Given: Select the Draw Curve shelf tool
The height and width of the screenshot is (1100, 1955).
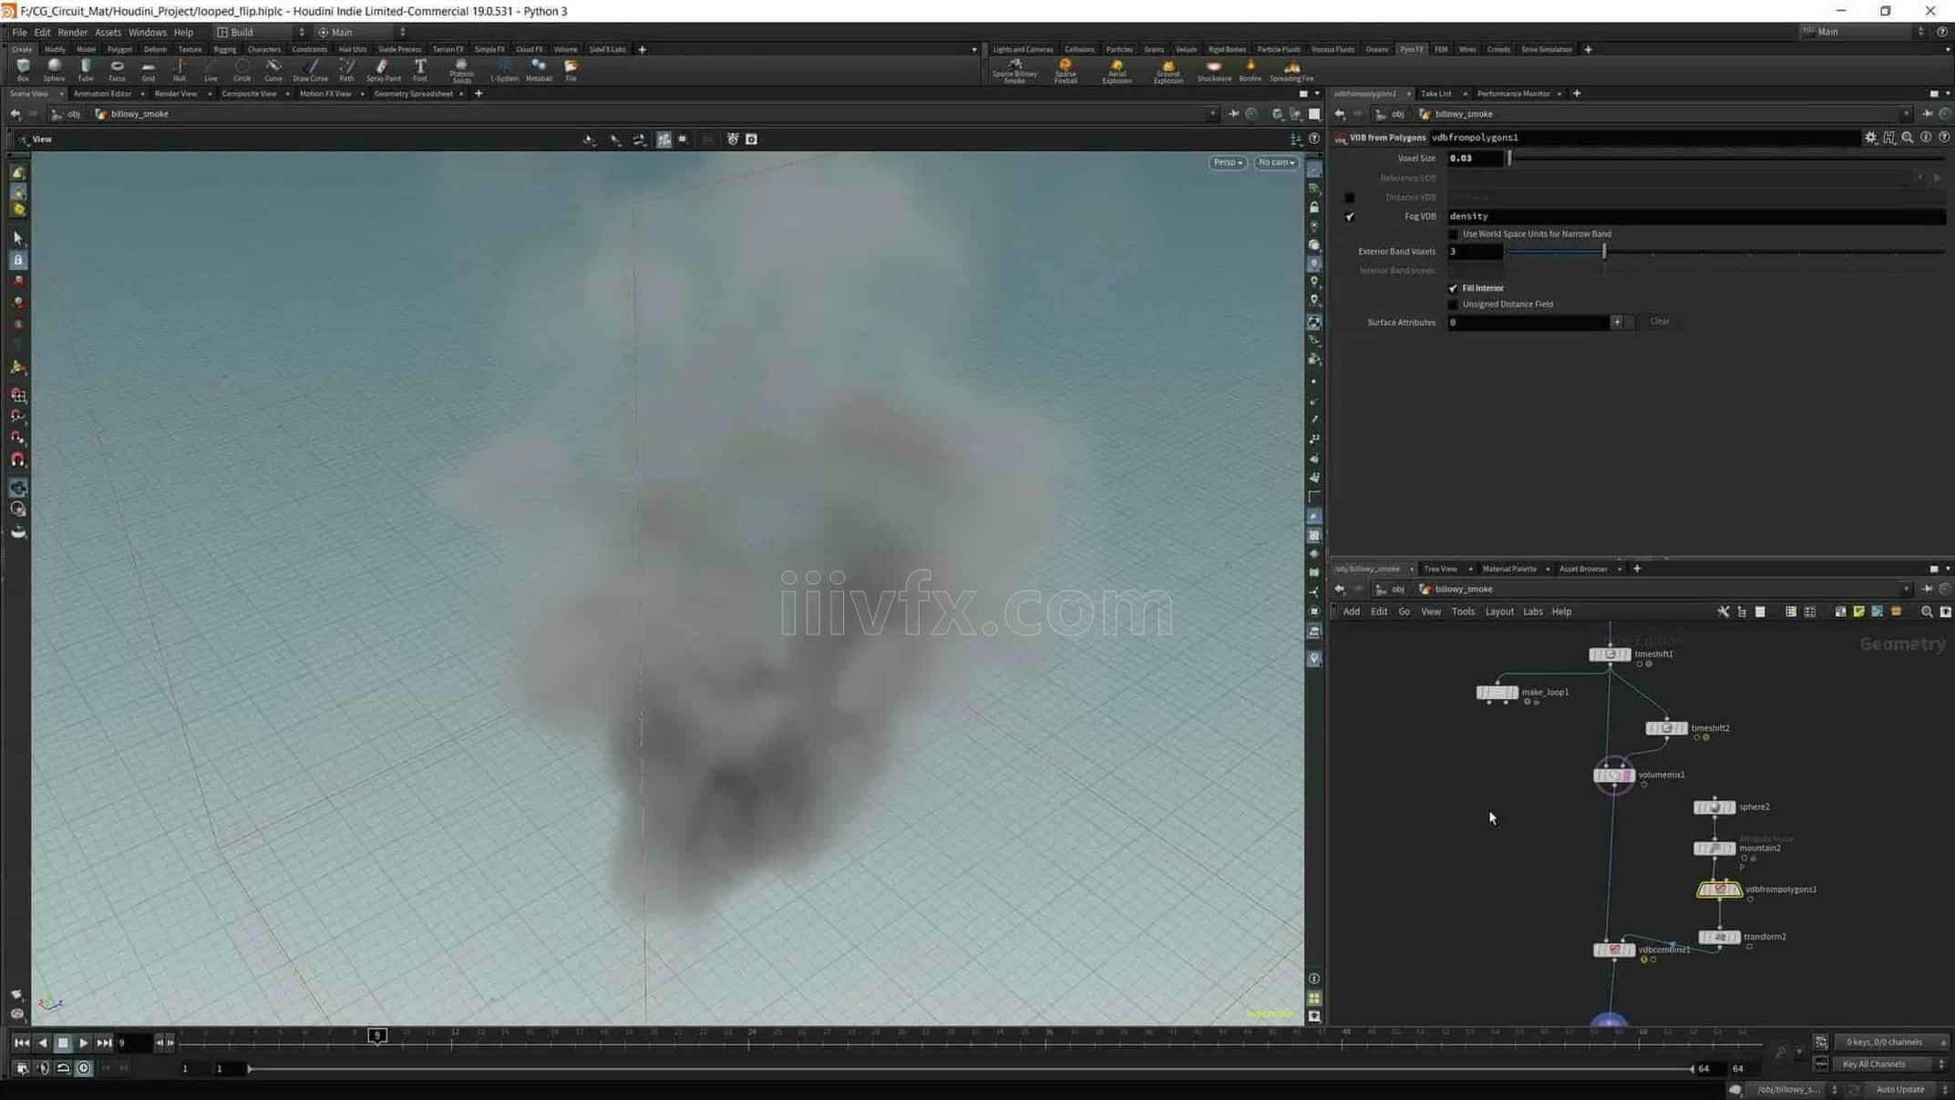Looking at the screenshot, I should tap(310, 70).
